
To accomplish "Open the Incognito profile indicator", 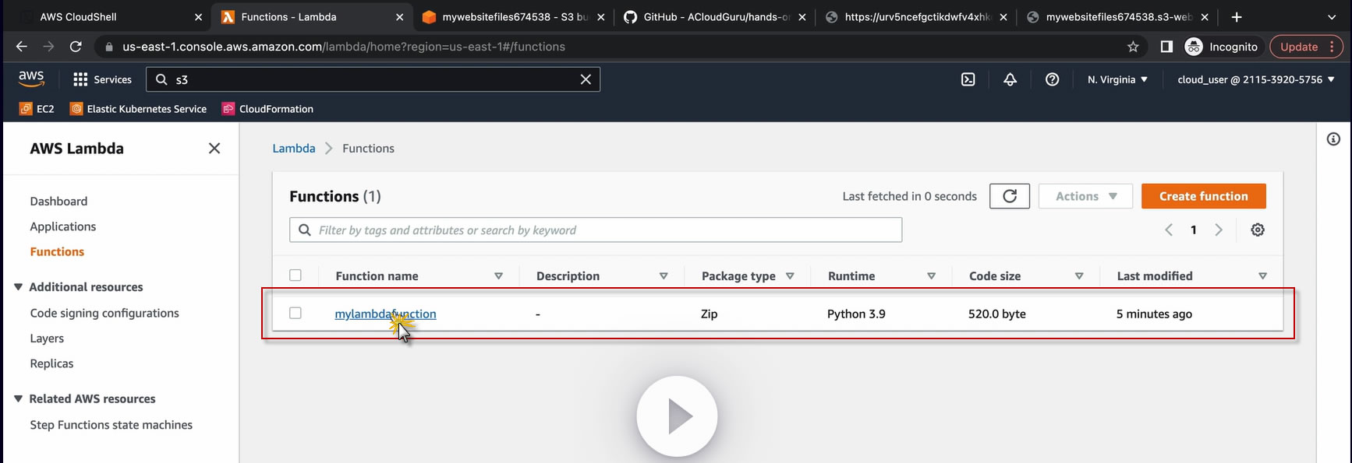I will (1221, 47).
